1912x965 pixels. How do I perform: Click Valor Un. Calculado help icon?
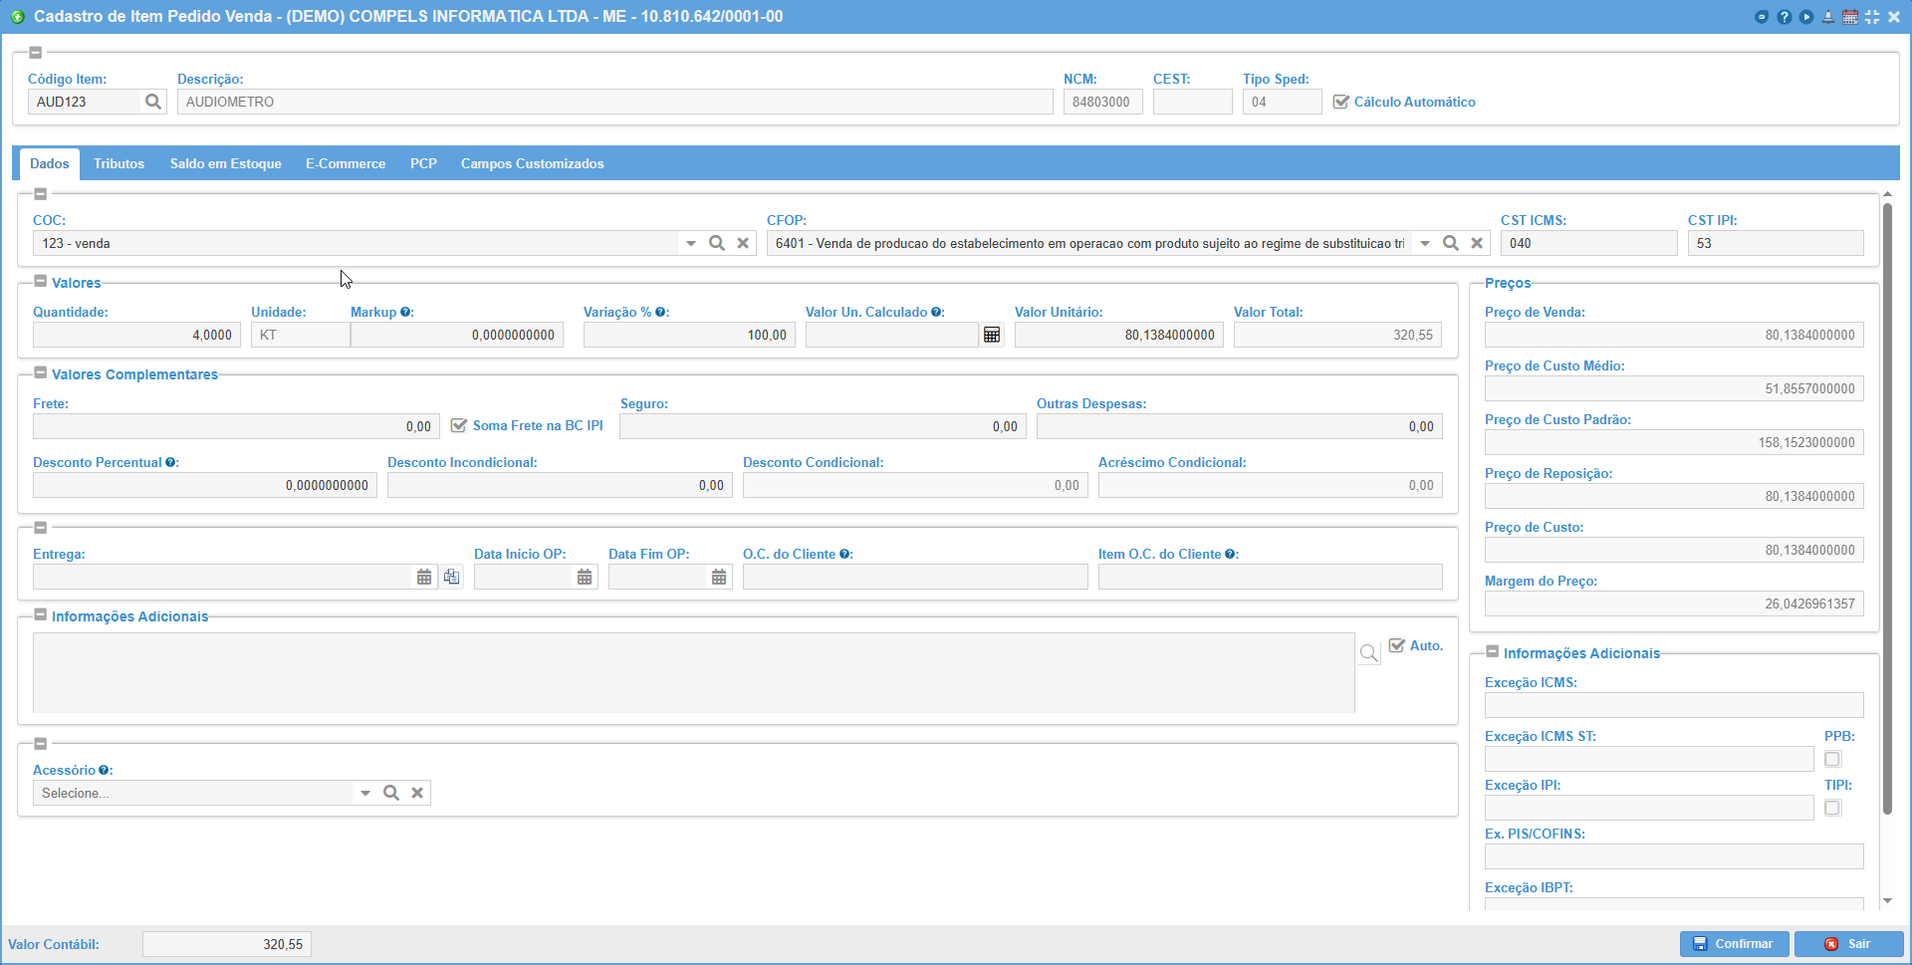[936, 312]
